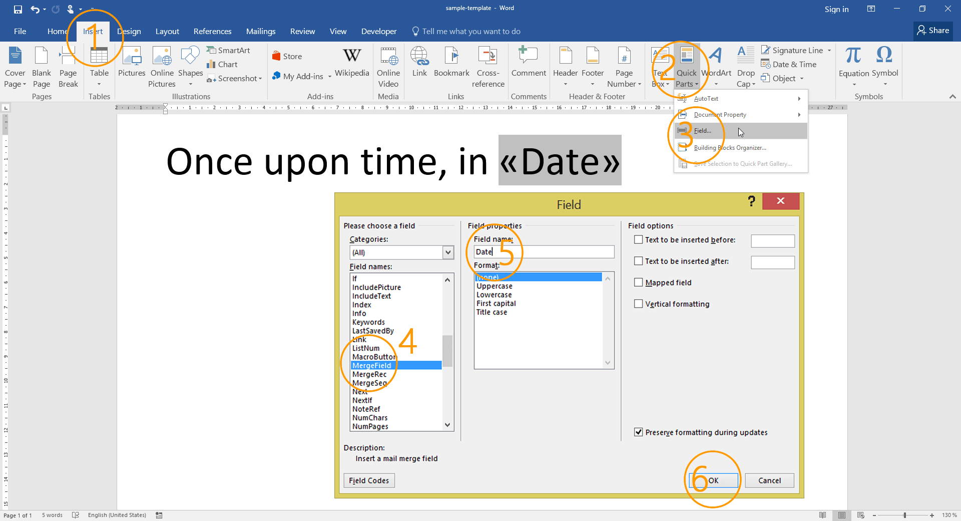Switch to the Mailings tab
The width and height of the screenshot is (961, 521).
(x=260, y=31)
